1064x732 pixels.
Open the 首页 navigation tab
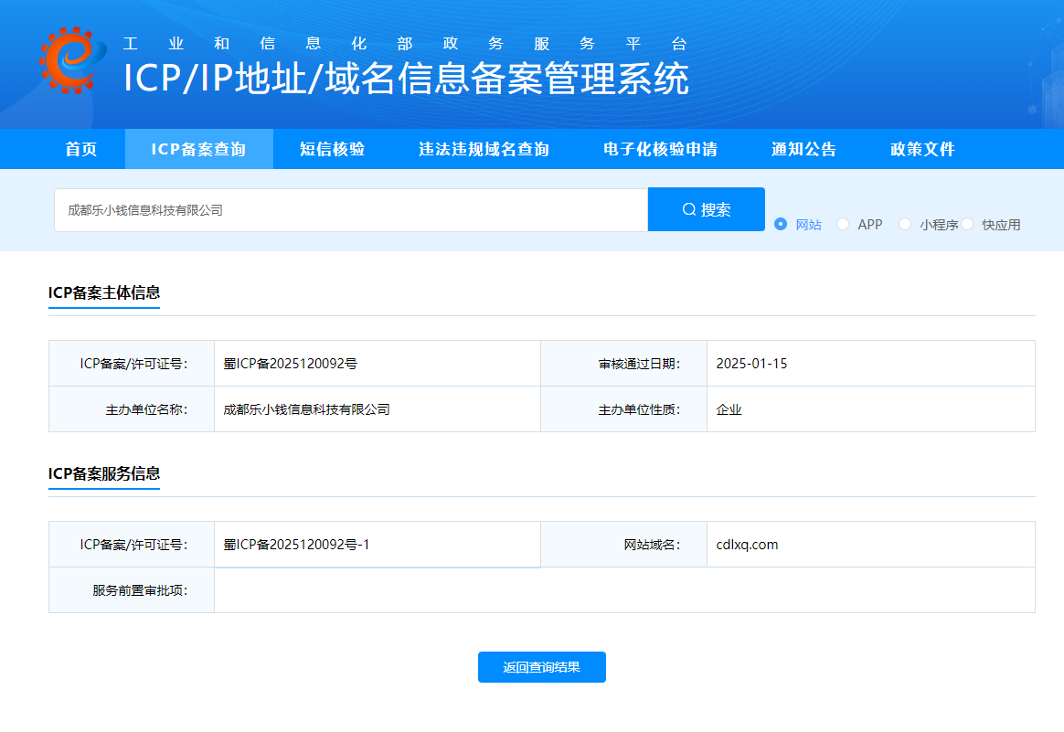tap(80, 149)
